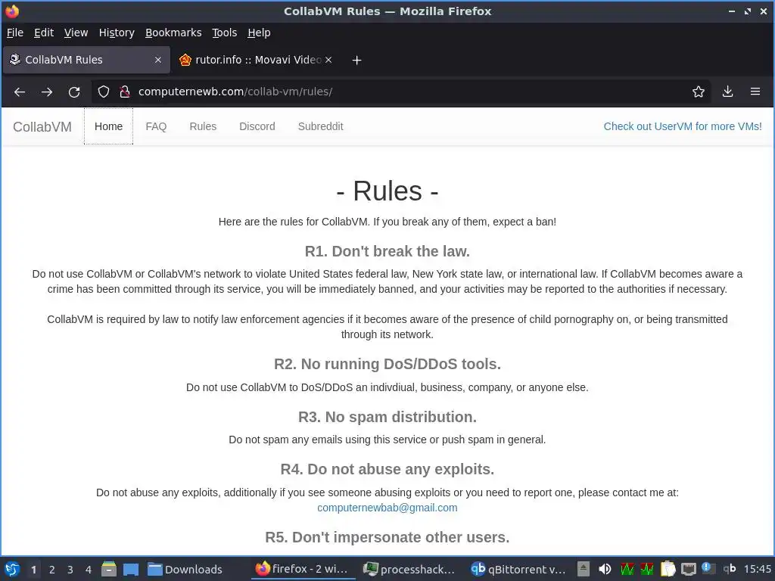The height and width of the screenshot is (581, 775).
Task: Open the tracking protection shield icon
Action: 103,92
